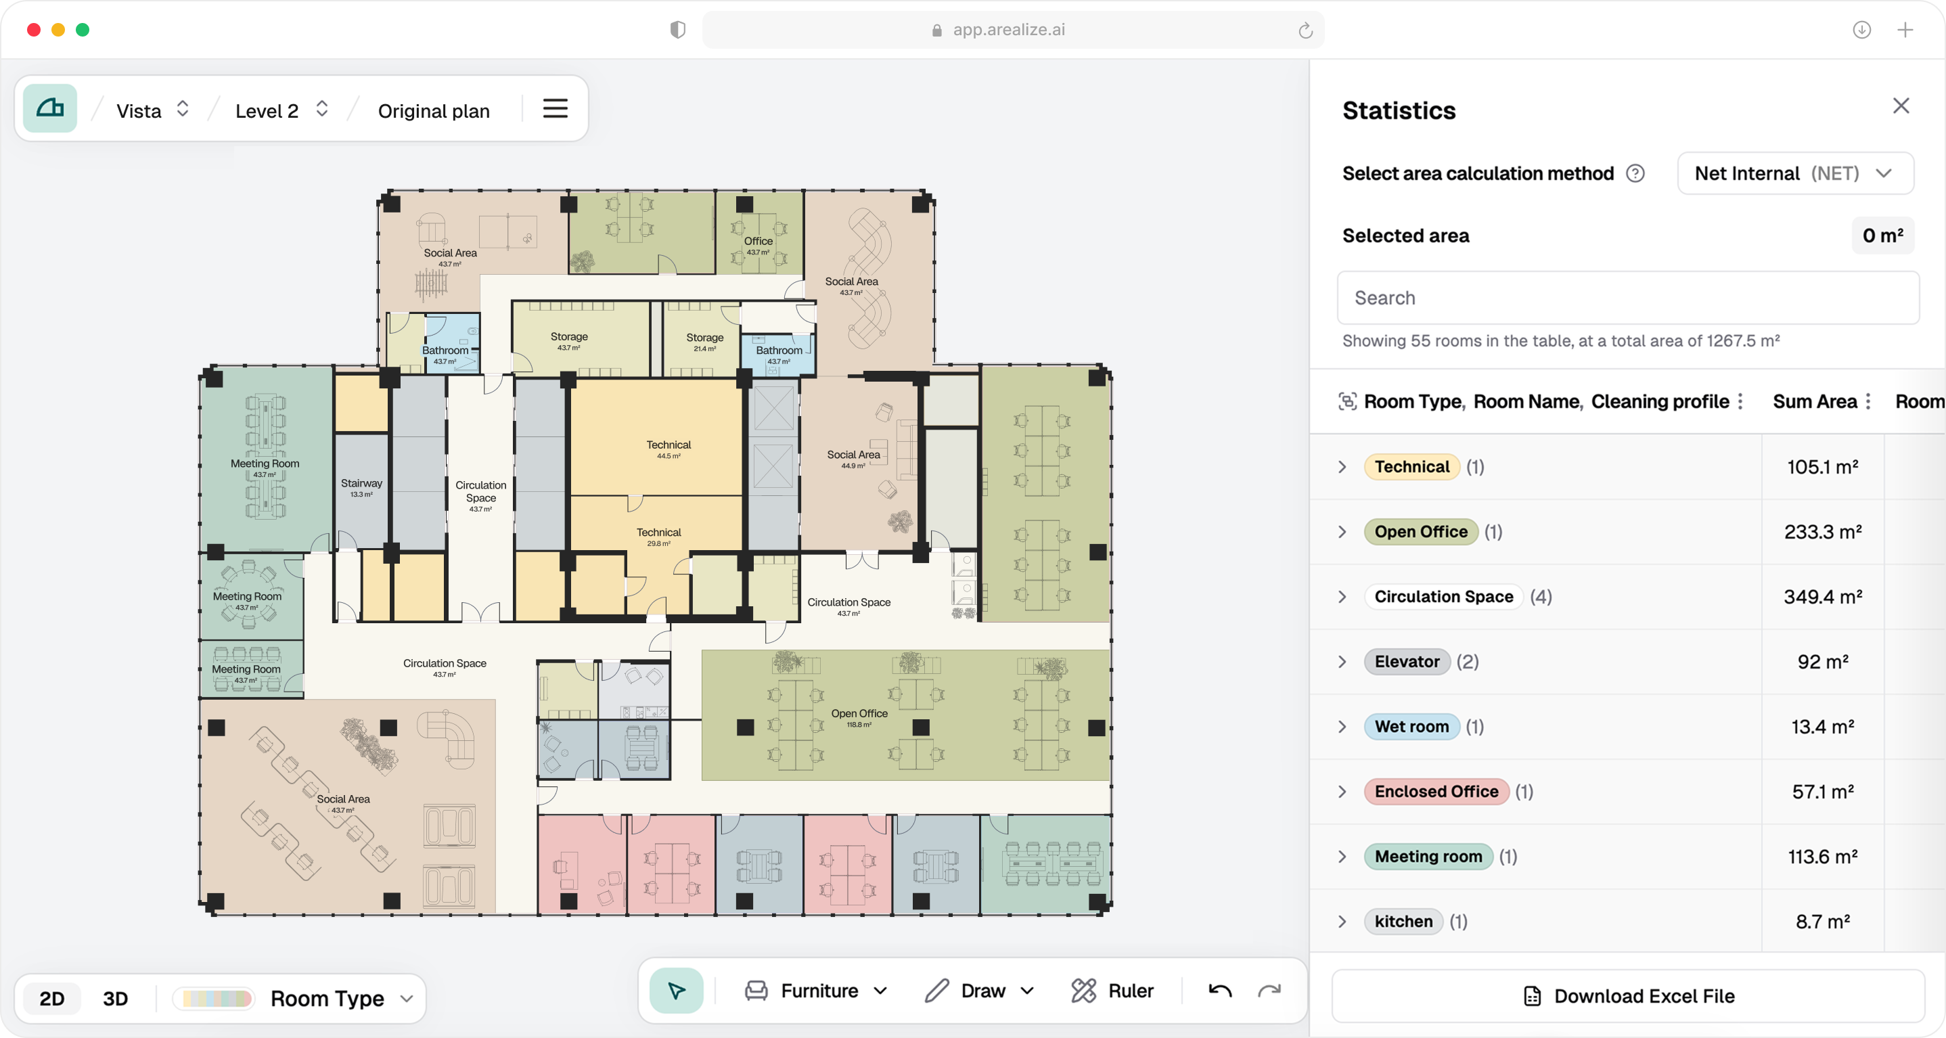Expand the Elevator group in statistics
The height and width of the screenshot is (1038, 1946).
1343,661
